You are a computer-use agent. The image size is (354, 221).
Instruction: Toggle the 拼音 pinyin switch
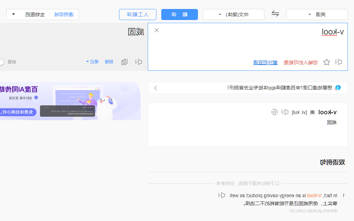tap(2, 62)
